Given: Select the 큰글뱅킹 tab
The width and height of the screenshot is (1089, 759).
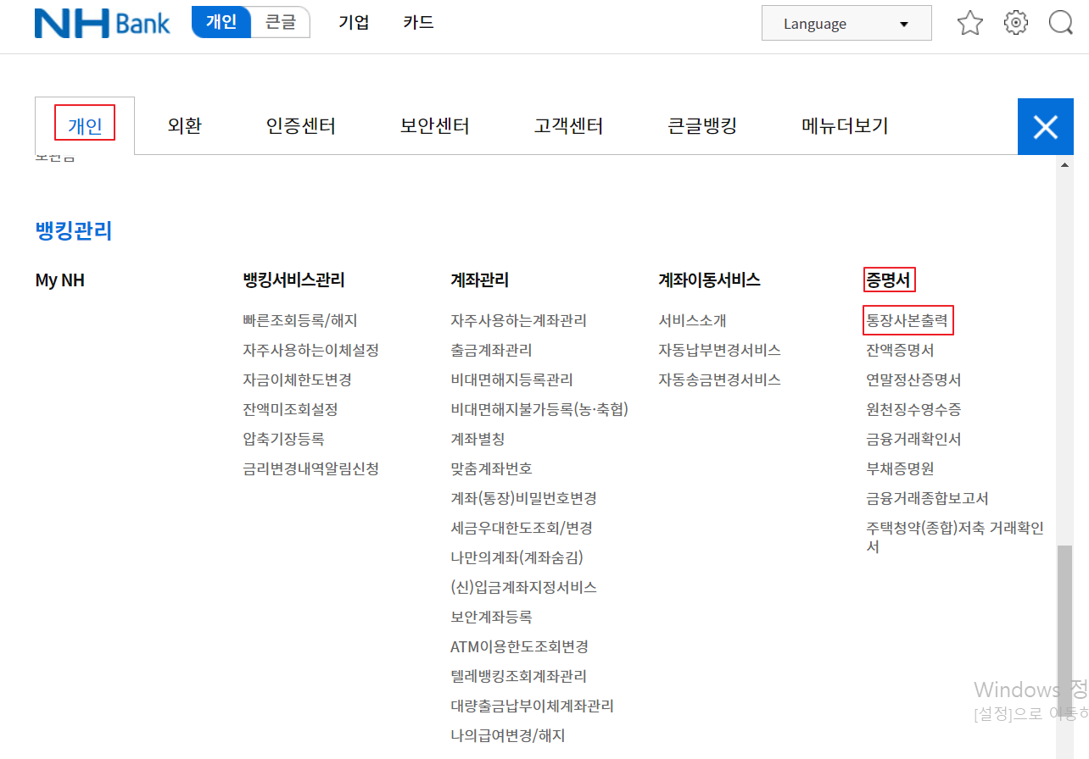Looking at the screenshot, I should 702,126.
